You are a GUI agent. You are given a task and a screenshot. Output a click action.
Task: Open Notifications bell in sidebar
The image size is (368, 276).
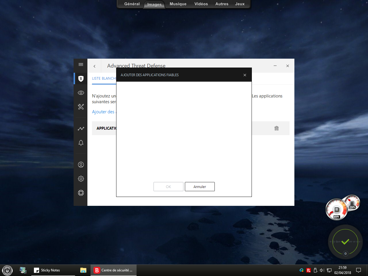[x=81, y=143]
